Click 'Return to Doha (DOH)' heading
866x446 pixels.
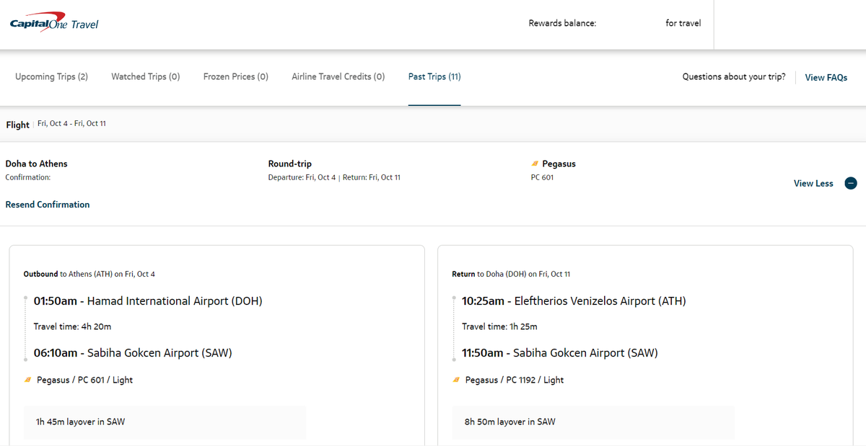coord(511,274)
